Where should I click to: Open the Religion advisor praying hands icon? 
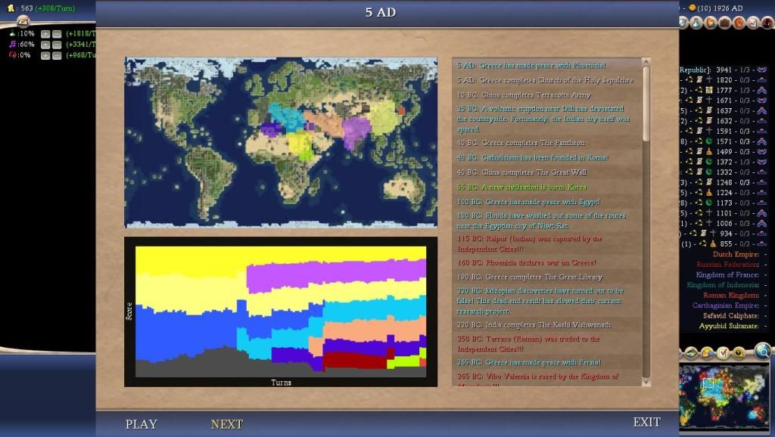710,23
